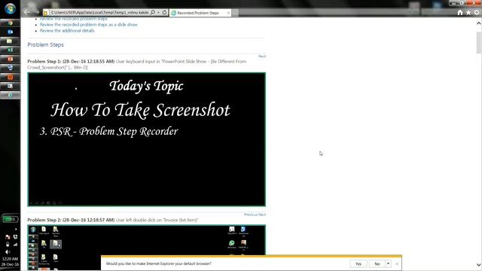Open Excel from the taskbar
The width and height of the screenshot is (482, 271).
point(10,50)
